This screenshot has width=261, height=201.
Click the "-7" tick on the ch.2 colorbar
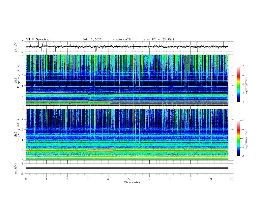[243, 156]
